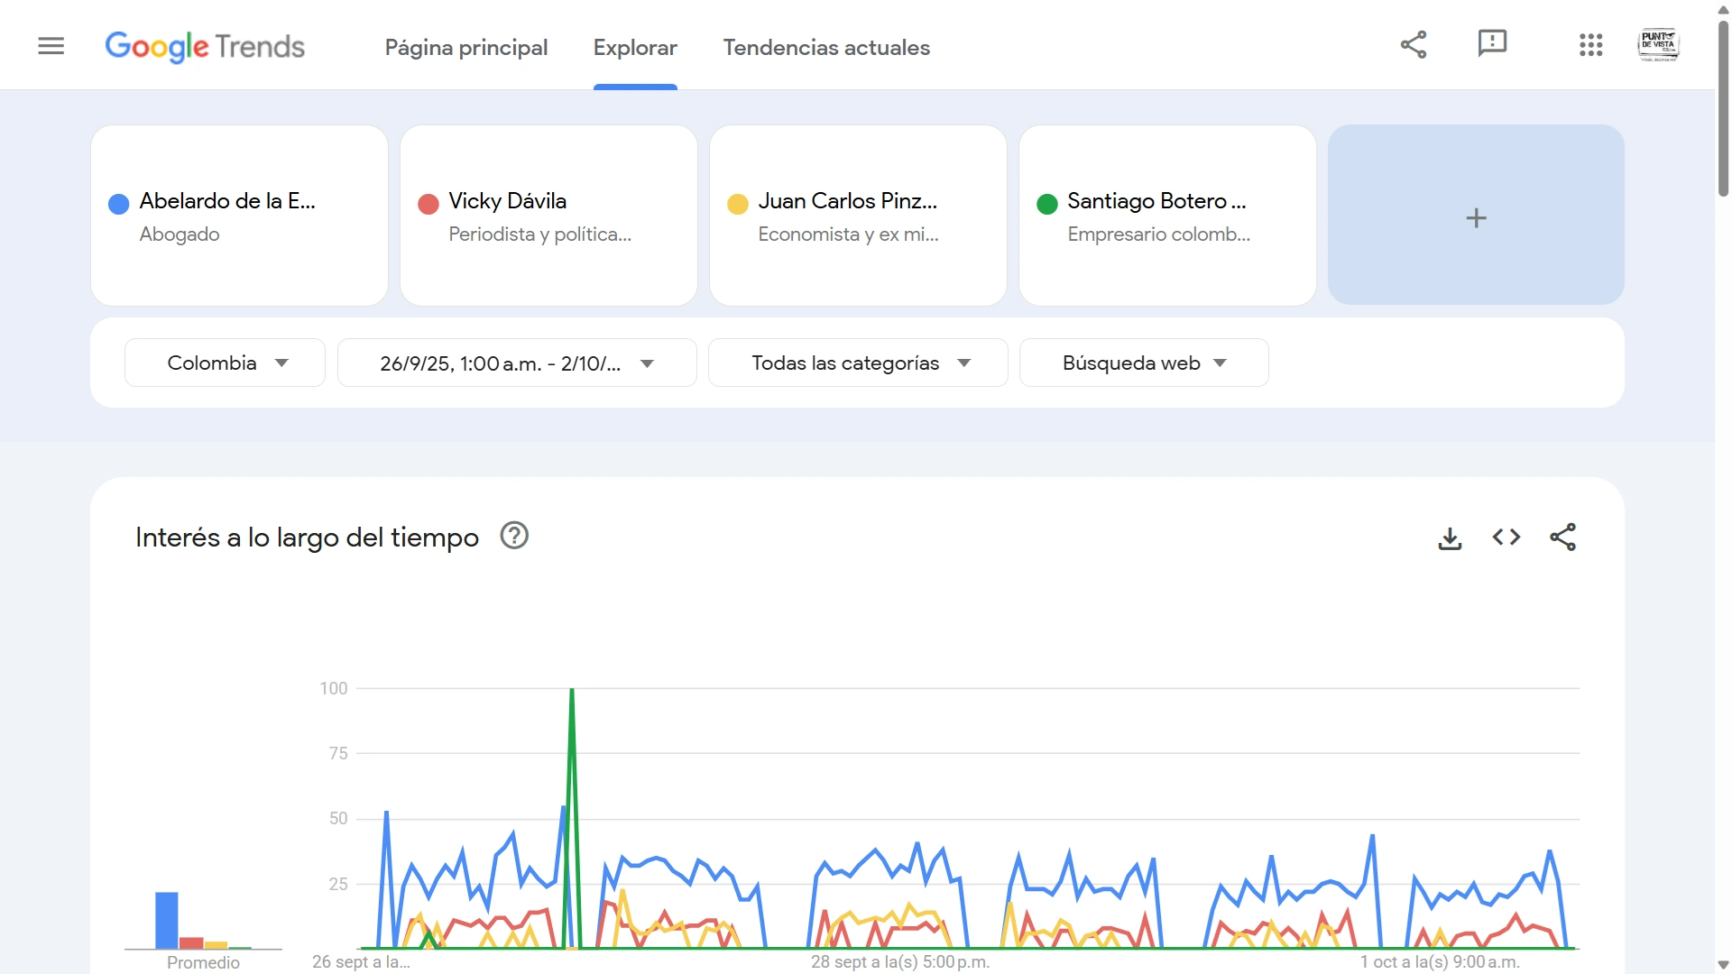1732x974 pixels.
Task: Open the date range dropdown
Action: tap(516, 363)
